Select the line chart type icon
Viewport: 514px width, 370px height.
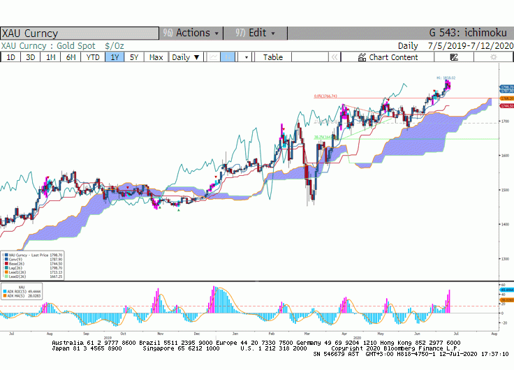(x=214, y=57)
